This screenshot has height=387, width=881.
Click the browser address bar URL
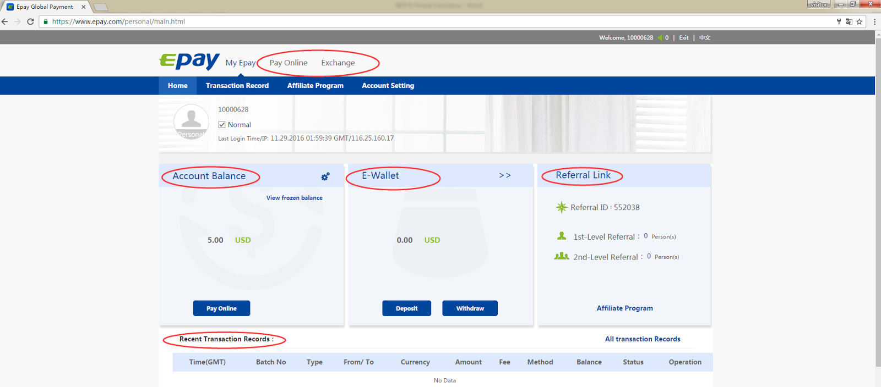118,21
